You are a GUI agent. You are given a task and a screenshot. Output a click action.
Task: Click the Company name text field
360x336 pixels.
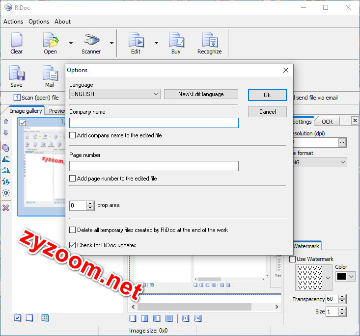pos(154,123)
